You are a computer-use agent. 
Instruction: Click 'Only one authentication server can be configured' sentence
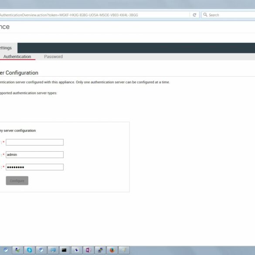[122, 82]
